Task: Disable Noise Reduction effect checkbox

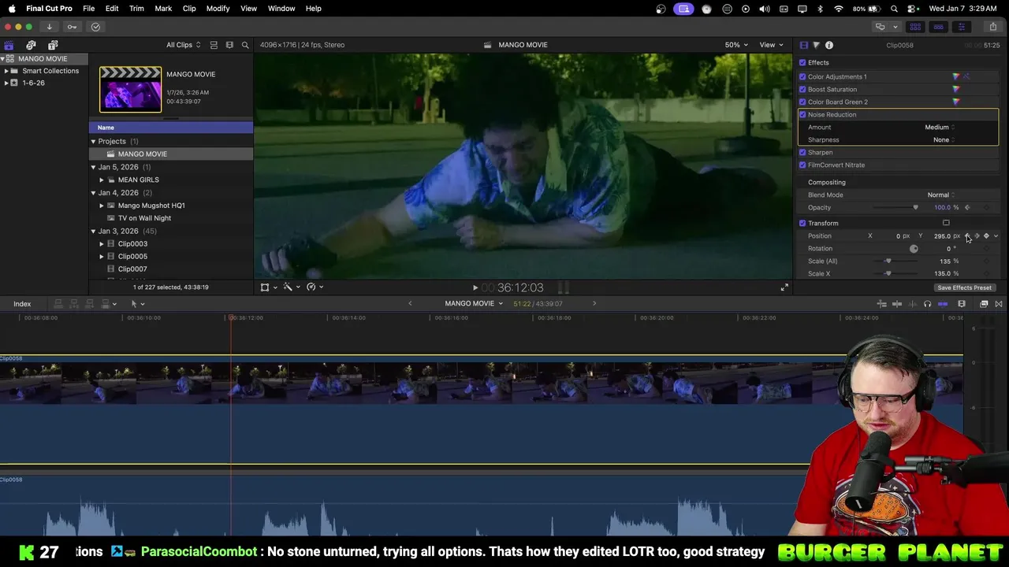Action: click(x=802, y=114)
